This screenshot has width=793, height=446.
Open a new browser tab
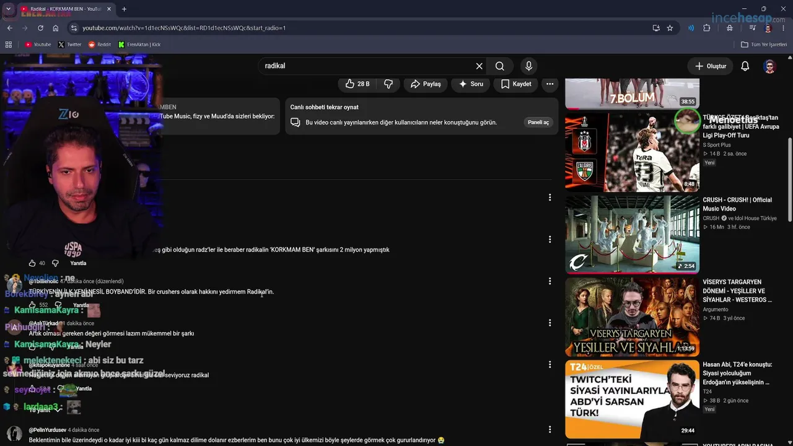pyautogui.click(x=124, y=9)
